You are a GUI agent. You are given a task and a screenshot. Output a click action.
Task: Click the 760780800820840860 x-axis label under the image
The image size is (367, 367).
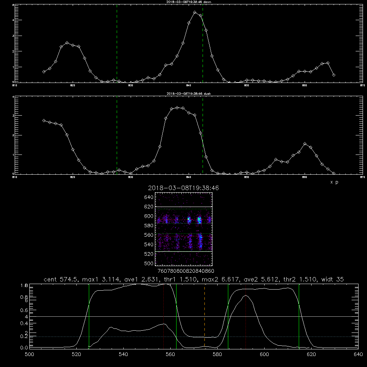pos(186,271)
